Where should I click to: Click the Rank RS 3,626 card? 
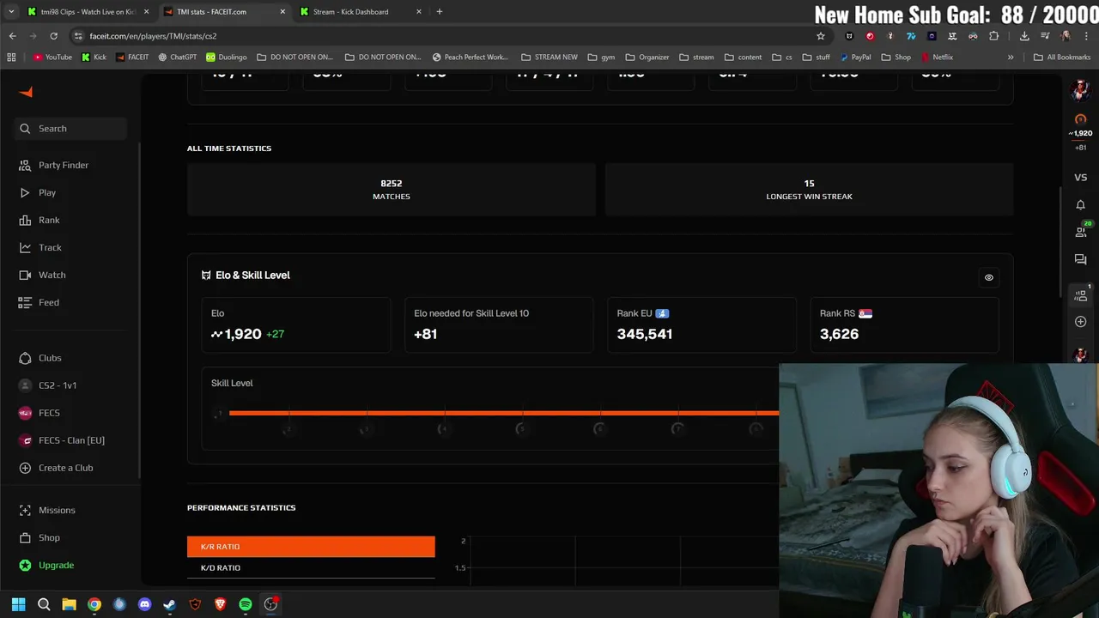(904, 324)
